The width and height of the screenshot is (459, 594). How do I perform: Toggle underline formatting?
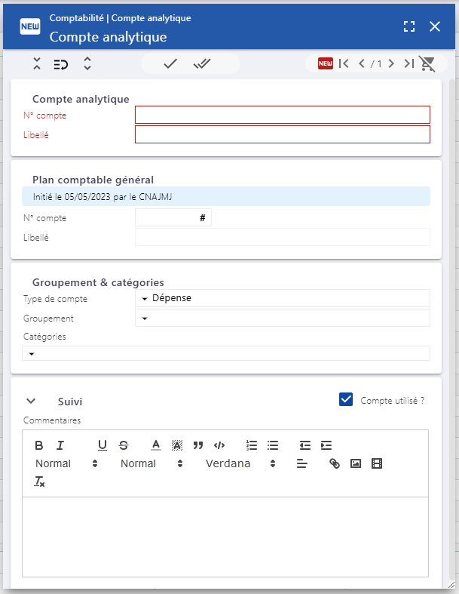[x=103, y=445]
